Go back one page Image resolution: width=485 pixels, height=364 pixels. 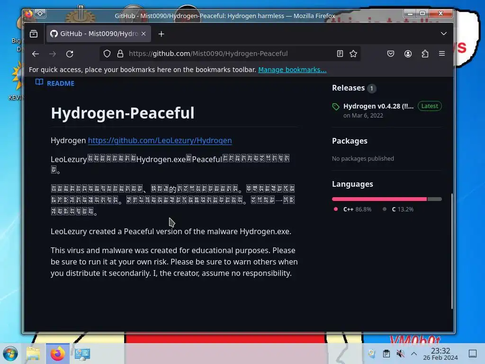36,54
